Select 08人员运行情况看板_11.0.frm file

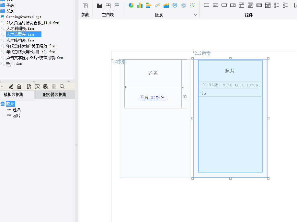coord(33,23)
